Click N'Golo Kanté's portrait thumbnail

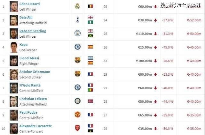pyautogui.click(x=14, y=88)
